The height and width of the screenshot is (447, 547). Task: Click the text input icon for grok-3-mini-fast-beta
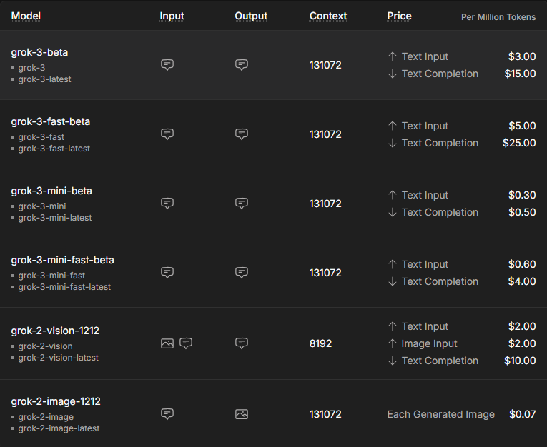[167, 273]
